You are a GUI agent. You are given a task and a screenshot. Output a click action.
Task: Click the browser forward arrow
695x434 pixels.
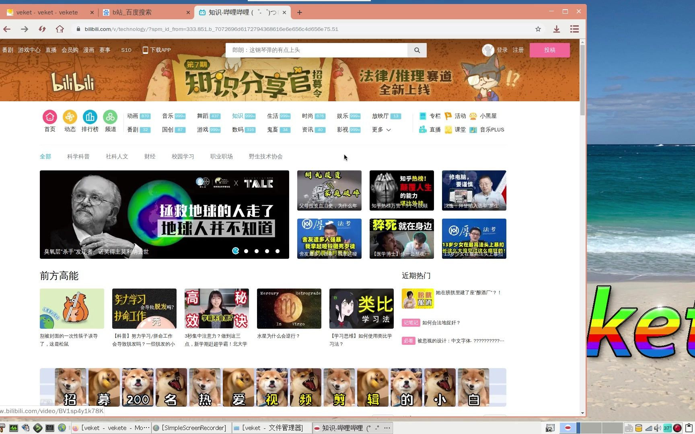tap(25, 29)
